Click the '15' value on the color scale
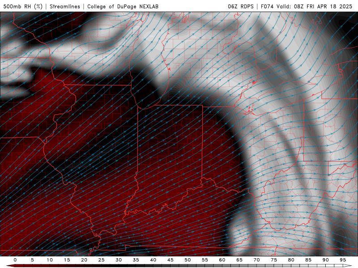 coord(67,260)
